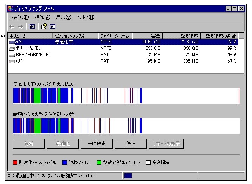Click the red 断片化されたファイル legend swatch
The height and width of the screenshot is (184, 252).
pos(15,162)
